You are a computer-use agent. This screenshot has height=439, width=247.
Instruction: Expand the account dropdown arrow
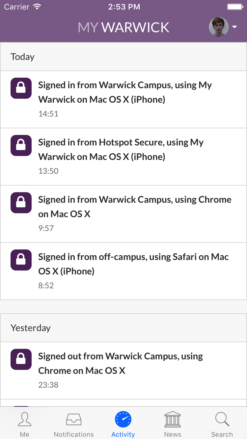pyautogui.click(x=234, y=27)
